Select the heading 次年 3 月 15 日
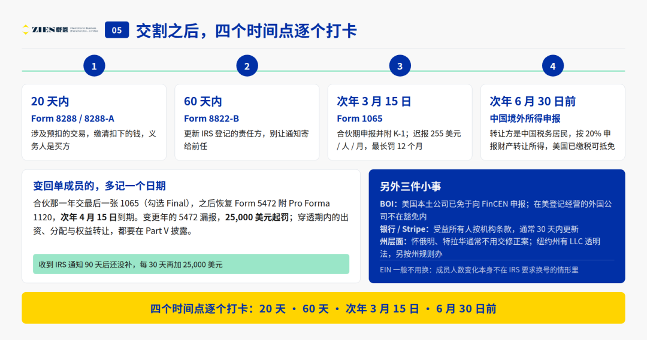 pyautogui.click(x=374, y=101)
